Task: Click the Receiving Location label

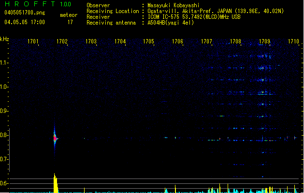Action: click(113, 11)
